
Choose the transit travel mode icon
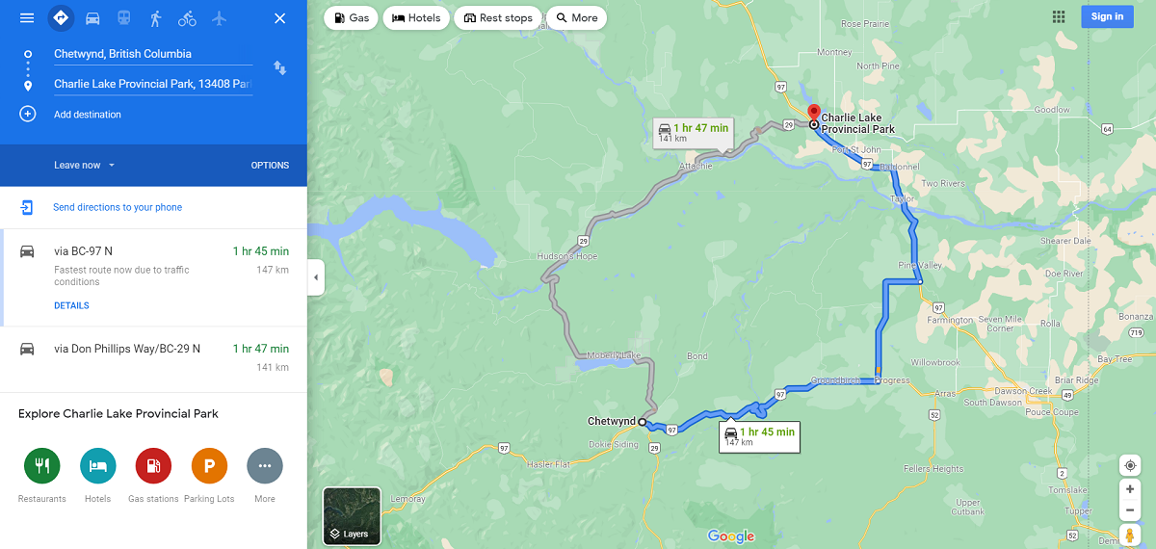(124, 18)
